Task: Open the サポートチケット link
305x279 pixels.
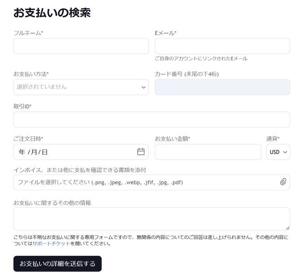Action: 51,244
